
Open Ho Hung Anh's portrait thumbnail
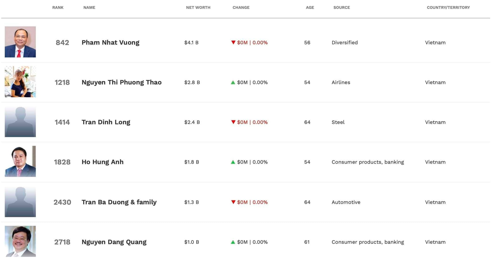20,162
